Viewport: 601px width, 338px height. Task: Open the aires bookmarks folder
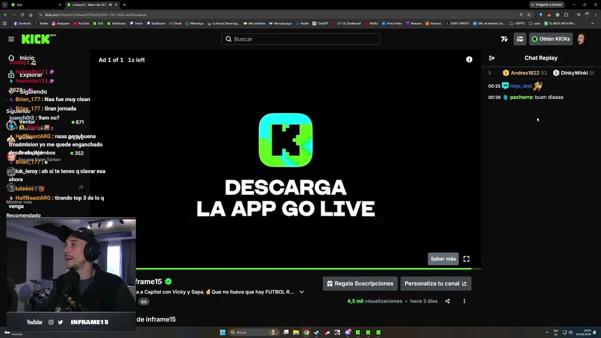pyautogui.click(x=535, y=23)
